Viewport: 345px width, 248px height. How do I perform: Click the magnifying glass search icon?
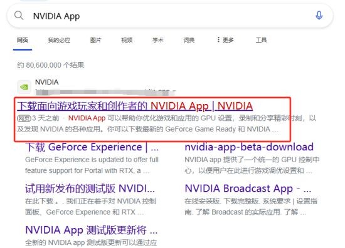tap(19, 16)
